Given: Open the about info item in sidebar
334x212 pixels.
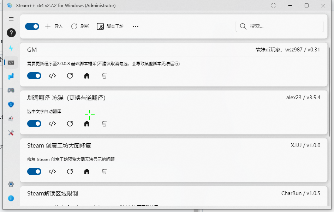Looking at the screenshot, I should coord(11,198).
